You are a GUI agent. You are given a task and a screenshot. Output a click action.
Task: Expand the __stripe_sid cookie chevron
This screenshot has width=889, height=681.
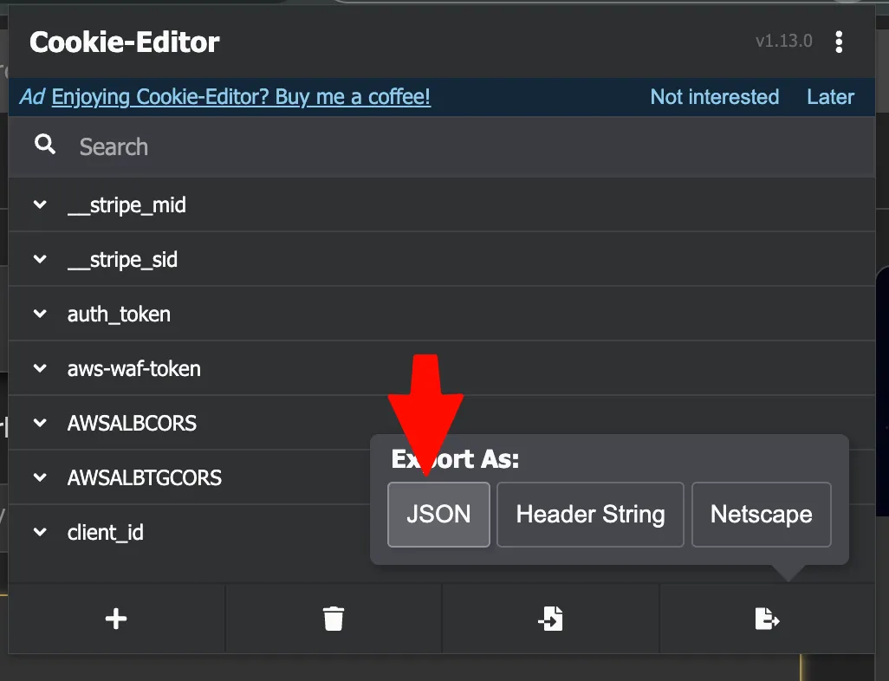40,259
